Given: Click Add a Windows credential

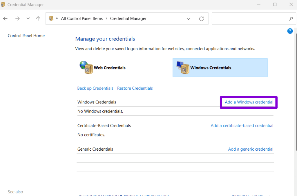Looking at the screenshot, I should [249, 102].
